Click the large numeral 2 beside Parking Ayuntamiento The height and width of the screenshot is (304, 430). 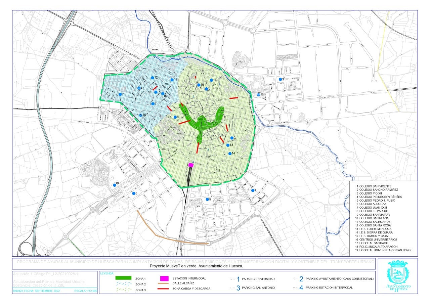[301, 279]
